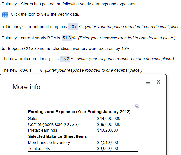Image resolution: width=181 pixels, height=155 pixels.
Task: Click the Merchandise Inventory row label
Action: (x=49, y=143)
